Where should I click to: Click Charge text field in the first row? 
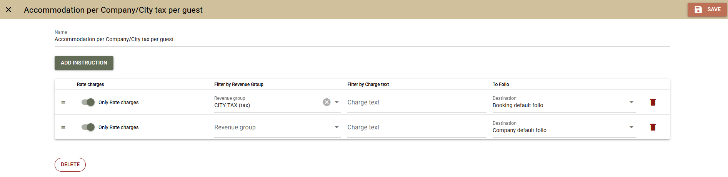tap(416, 103)
